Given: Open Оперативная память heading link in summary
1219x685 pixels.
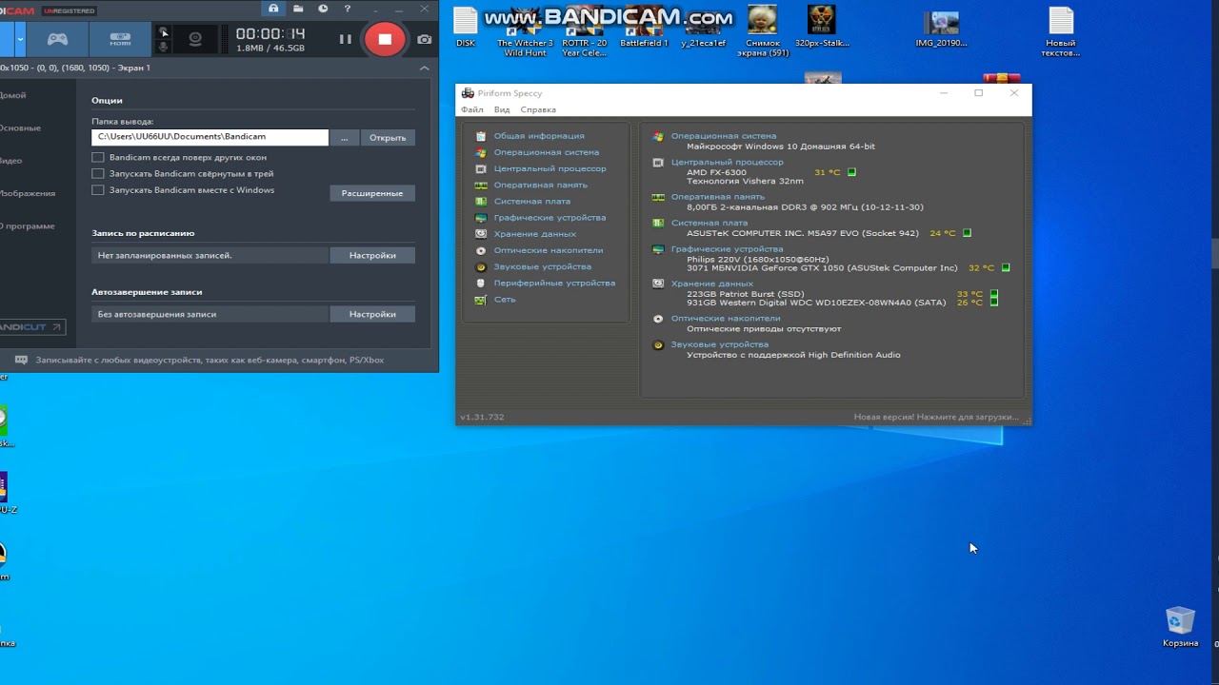Looking at the screenshot, I should point(718,197).
